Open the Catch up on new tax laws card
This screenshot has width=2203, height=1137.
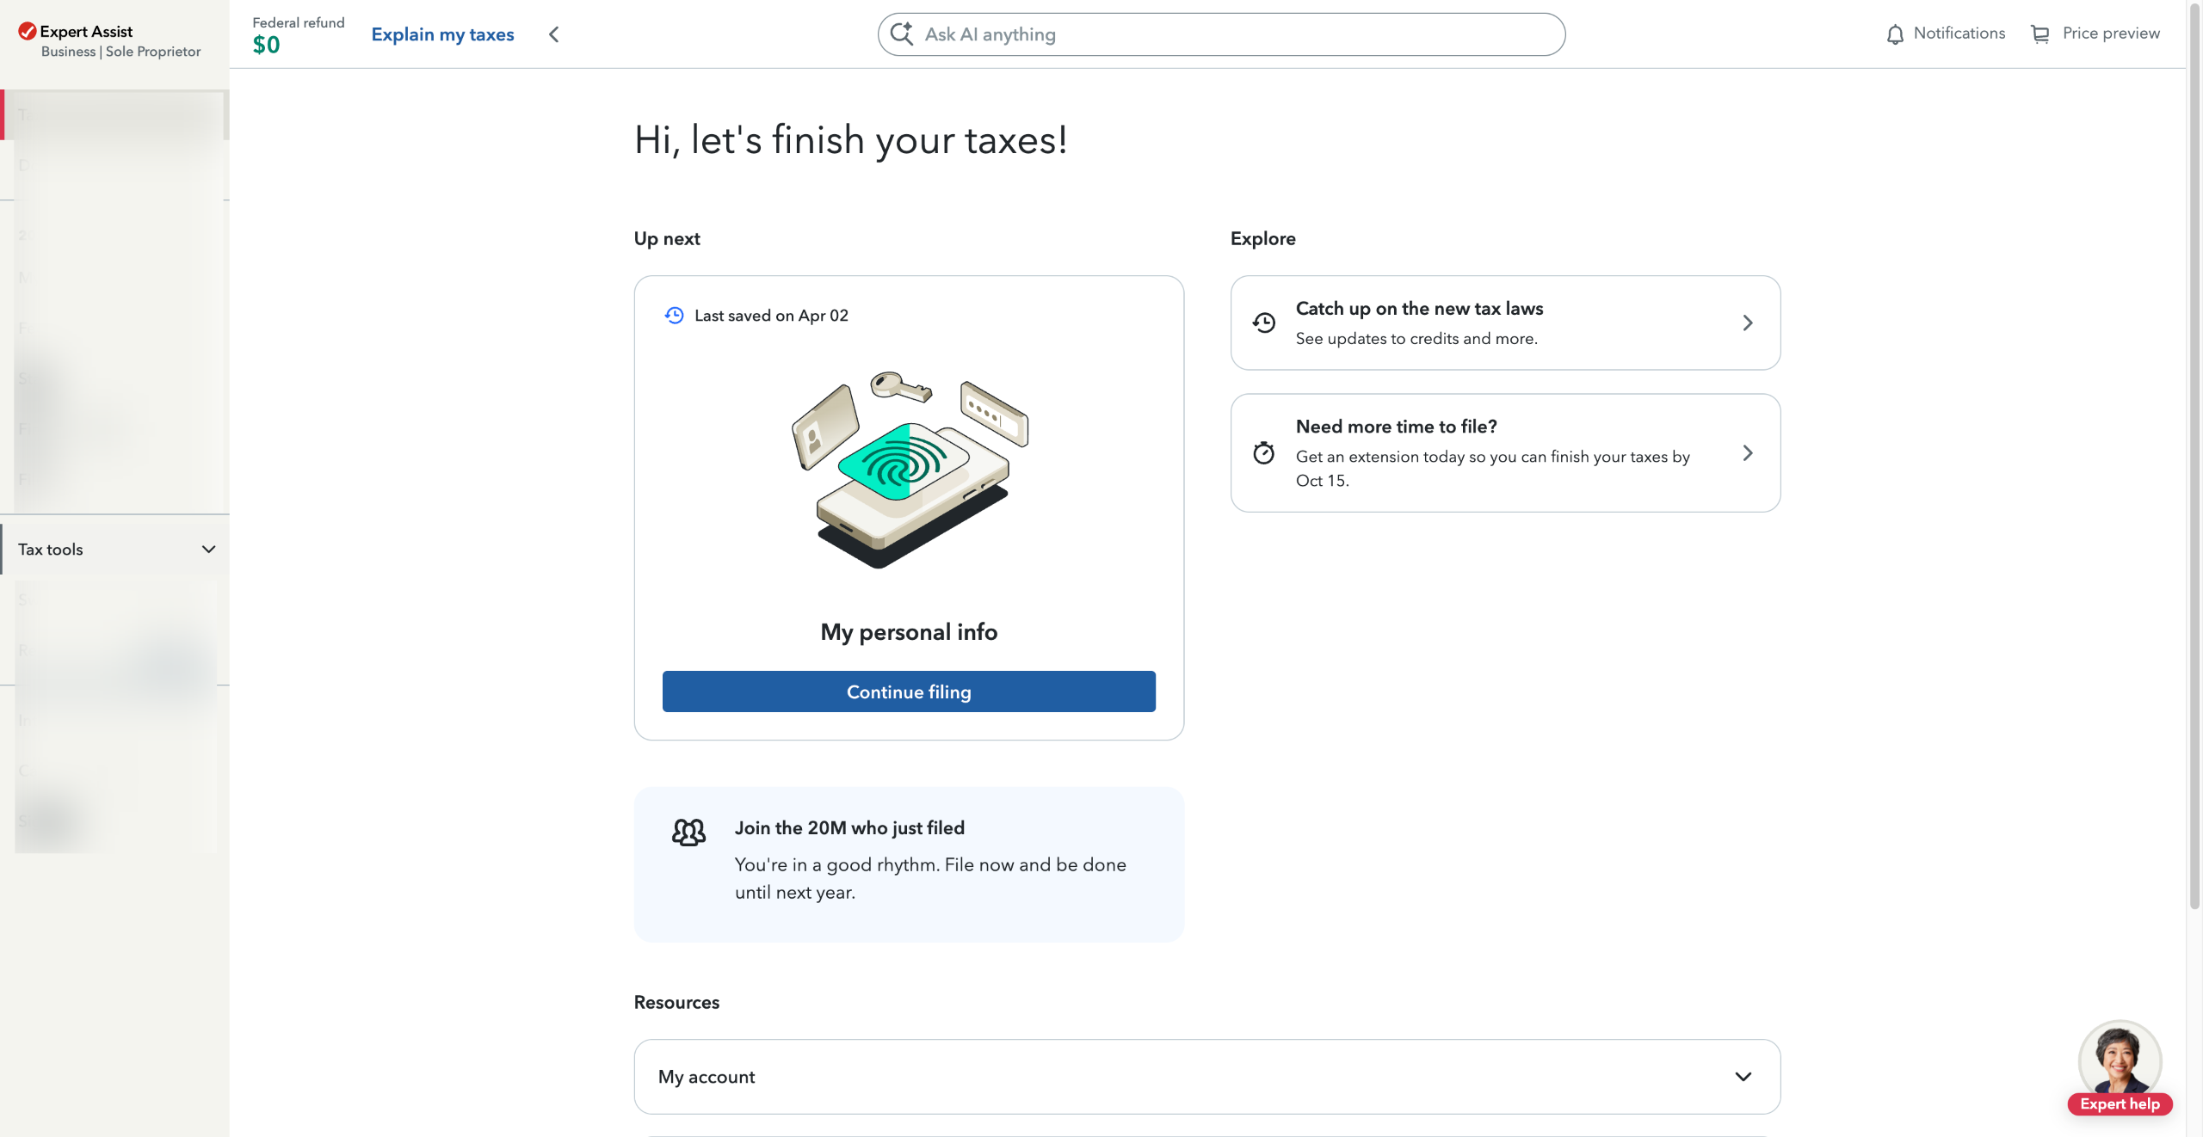point(1504,323)
